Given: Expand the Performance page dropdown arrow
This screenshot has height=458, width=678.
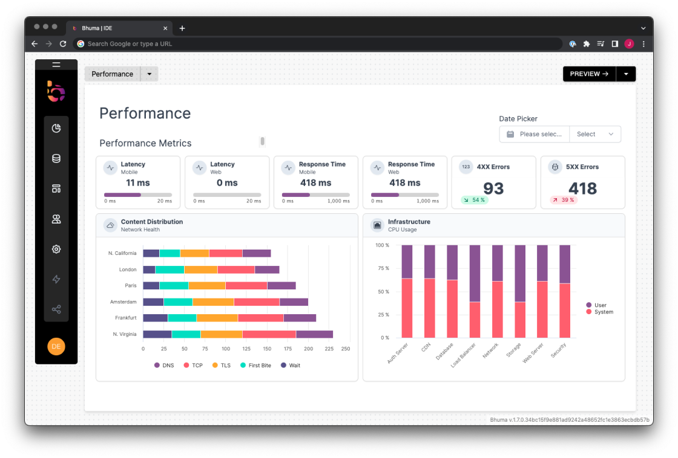Looking at the screenshot, I should pyautogui.click(x=149, y=74).
